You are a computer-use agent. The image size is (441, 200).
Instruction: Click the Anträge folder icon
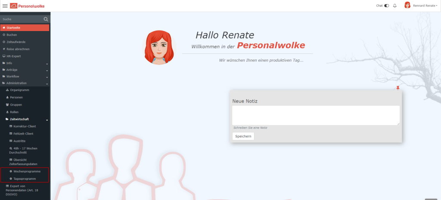pos(3,69)
